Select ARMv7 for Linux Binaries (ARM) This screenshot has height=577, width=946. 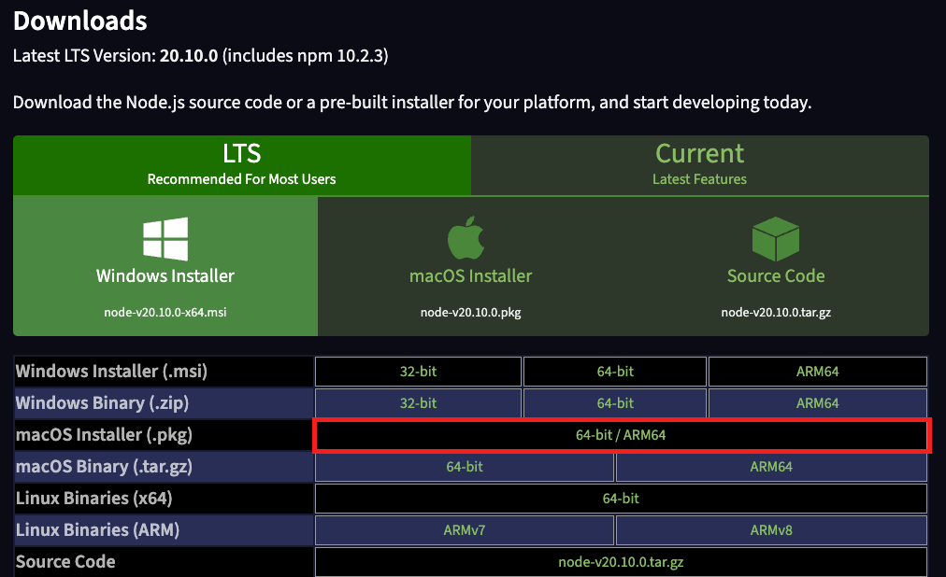pos(465,530)
